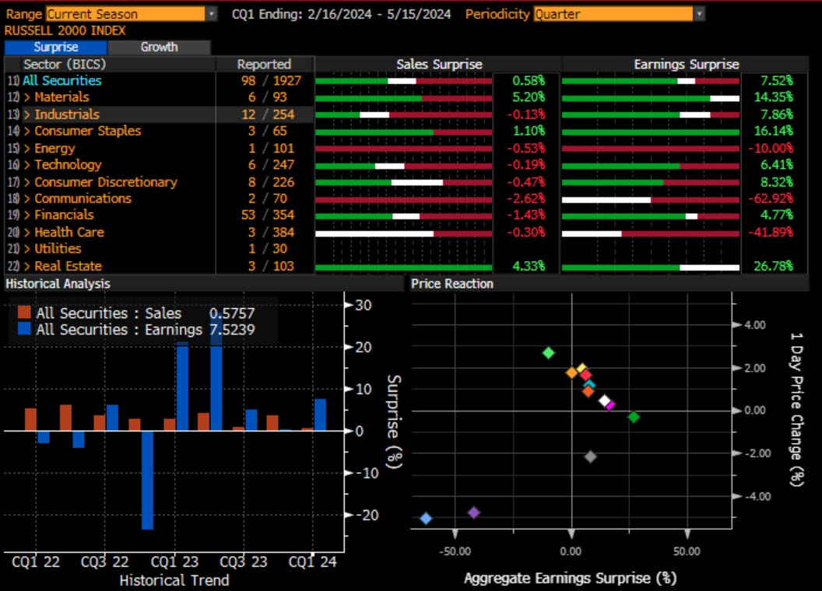Viewport: 822px width, 591px height.
Task: Click the Historical Analysis panel title
Action: 58,284
